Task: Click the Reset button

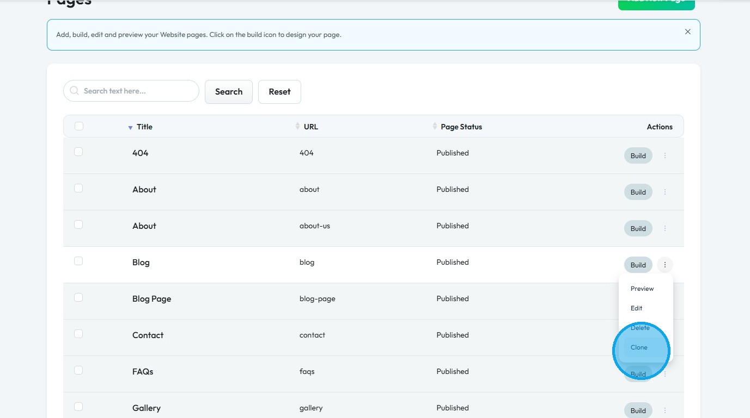Action: [x=279, y=92]
